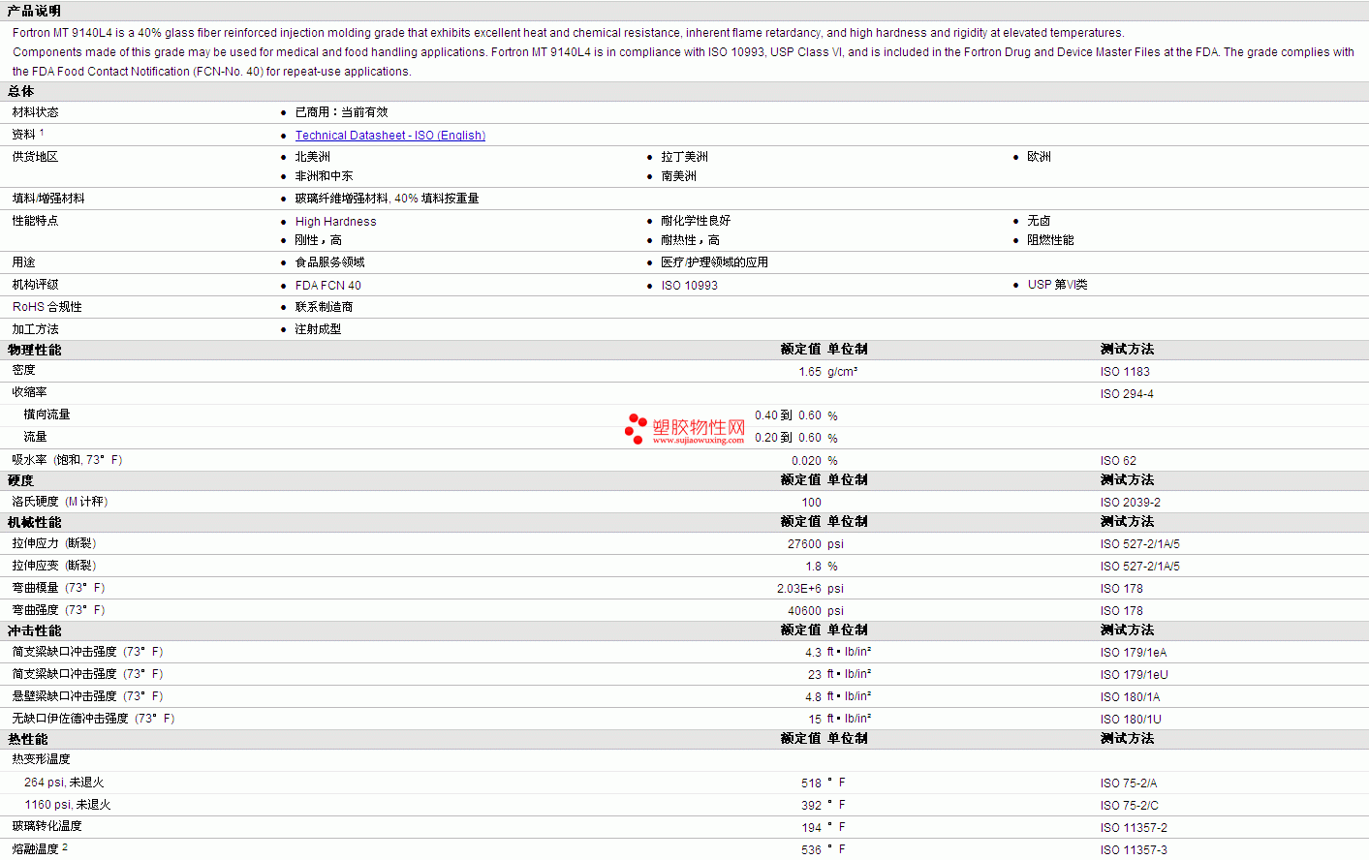Click the 医疗/护理领域的应用 usage entry
This screenshot has height=860, width=1369.
click(x=714, y=262)
